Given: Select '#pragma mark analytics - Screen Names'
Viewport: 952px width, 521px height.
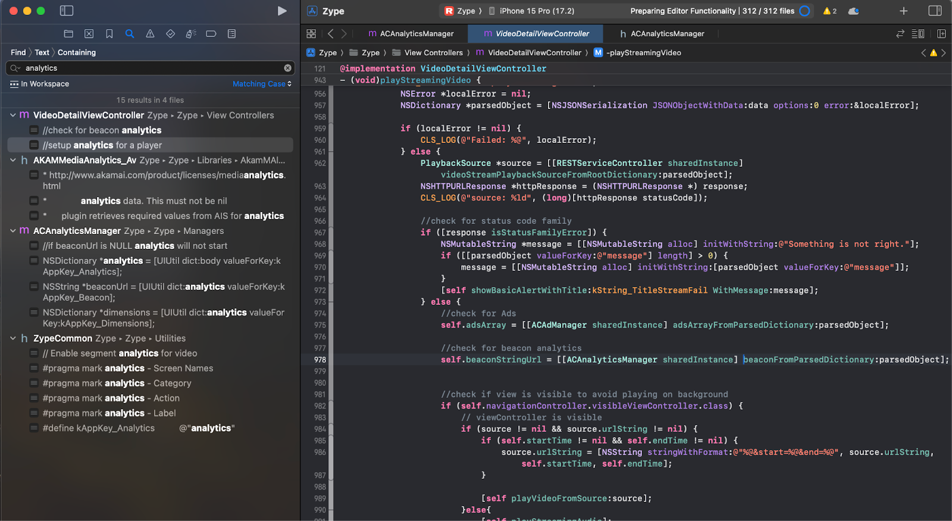Looking at the screenshot, I should pyautogui.click(x=150, y=368).
